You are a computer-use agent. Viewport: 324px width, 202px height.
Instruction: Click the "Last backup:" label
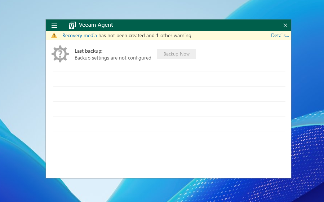pos(88,51)
